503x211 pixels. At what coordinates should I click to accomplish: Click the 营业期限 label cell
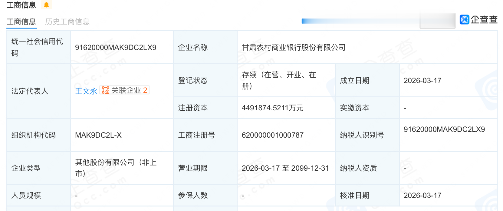pos(205,168)
